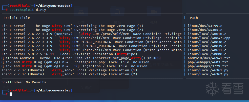
Task: Click path linux/local/40847.cpp
Action: point(209,38)
